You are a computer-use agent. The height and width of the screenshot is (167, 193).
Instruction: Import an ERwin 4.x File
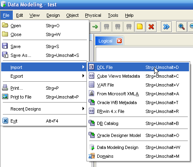coord(138,111)
